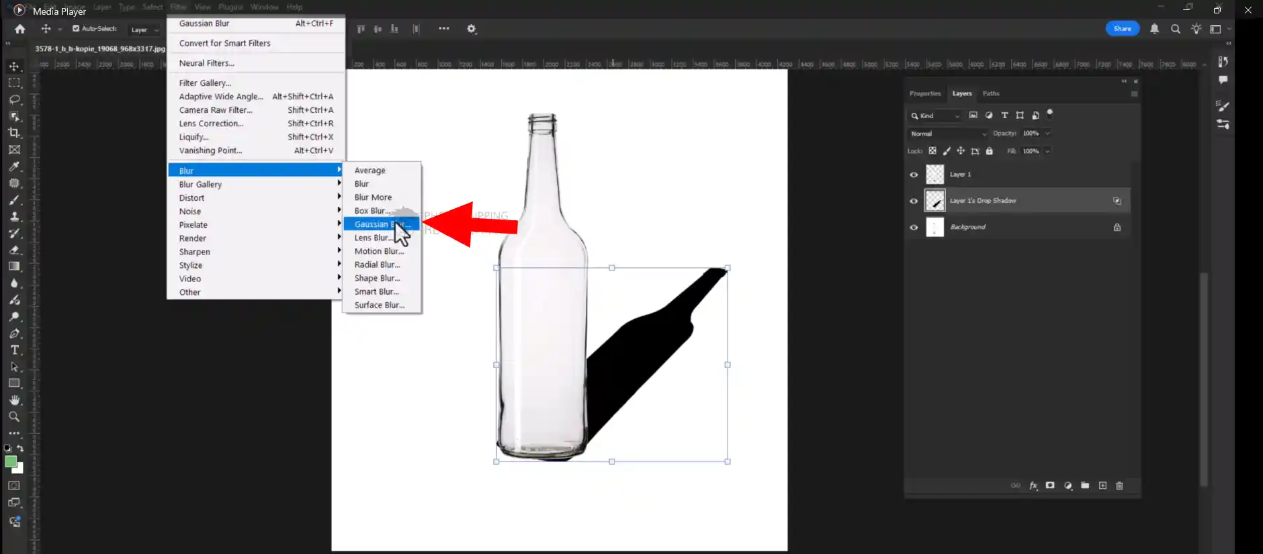Screen dimensions: 1263x554
Task: Toggle the Auto-Select checkbox
Action: tap(76, 29)
